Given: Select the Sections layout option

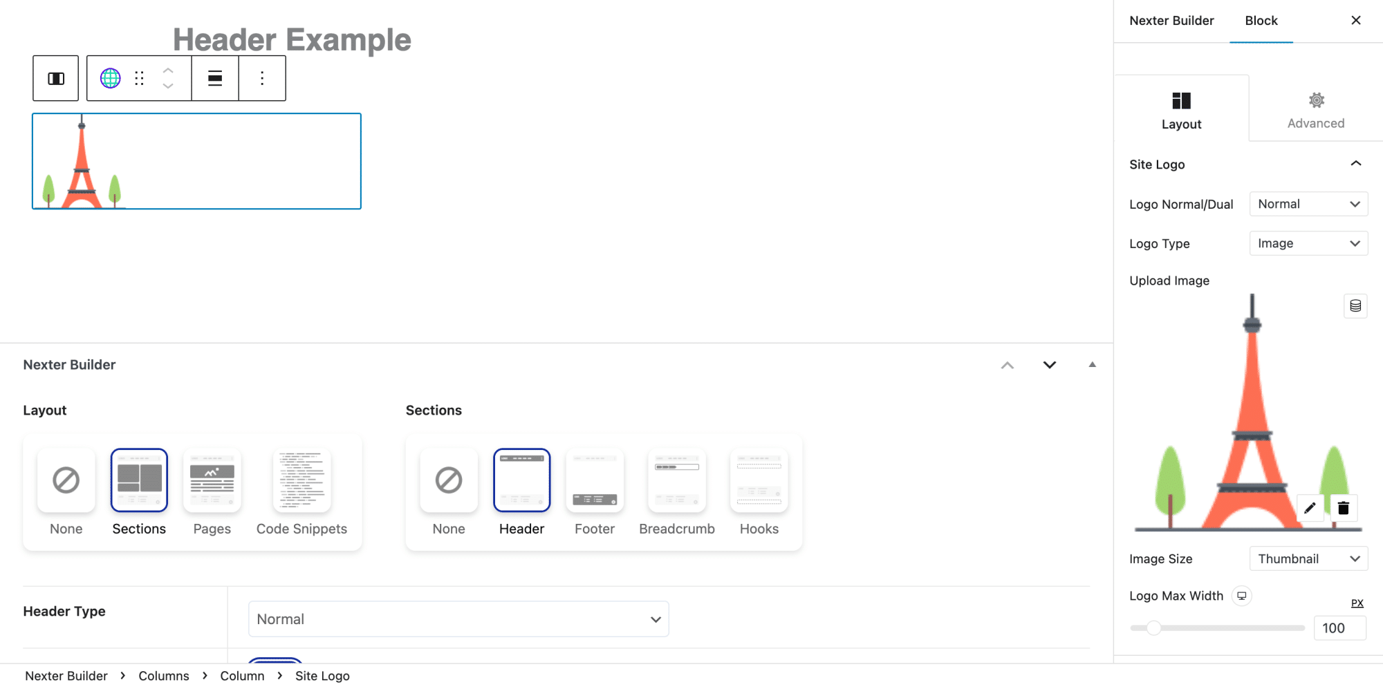Looking at the screenshot, I should tap(139, 482).
